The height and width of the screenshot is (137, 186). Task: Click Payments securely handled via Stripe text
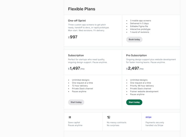pos(155,124)
